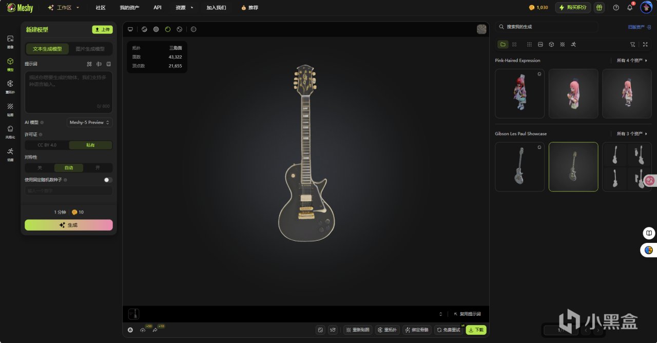The image size is (657, 343).
Task: Click the random seed number input field
Action: pos(69,190)
